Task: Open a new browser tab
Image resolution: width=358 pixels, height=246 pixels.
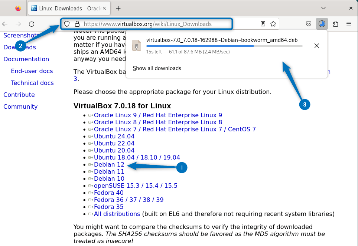Action: [118, 8]
